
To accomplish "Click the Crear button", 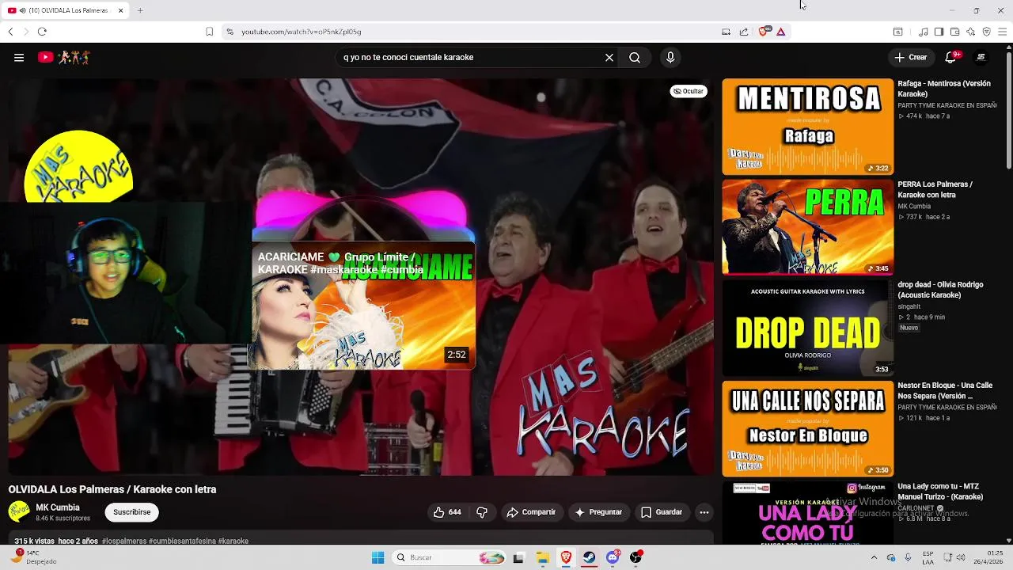I will [x=911, y=57].
